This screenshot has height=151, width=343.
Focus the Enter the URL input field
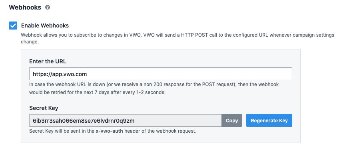(x=161, y=74)
